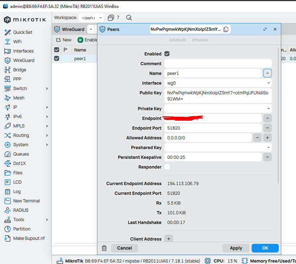Toggle the Responder checkbox

pos(167,167)
